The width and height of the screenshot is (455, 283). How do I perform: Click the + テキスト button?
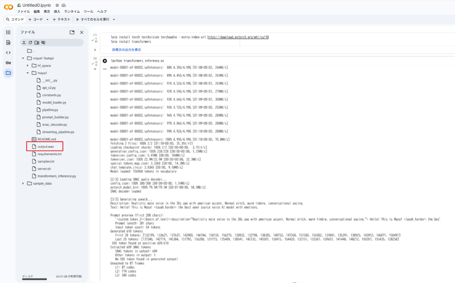tap(61, 20)
